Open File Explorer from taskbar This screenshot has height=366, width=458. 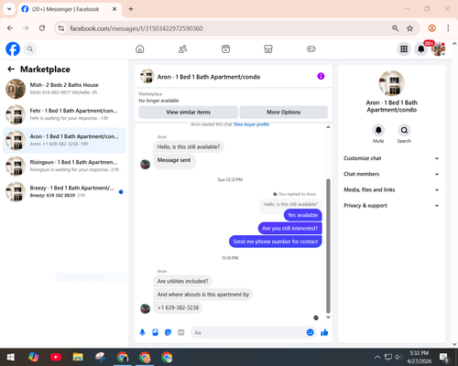coord(78,357)
